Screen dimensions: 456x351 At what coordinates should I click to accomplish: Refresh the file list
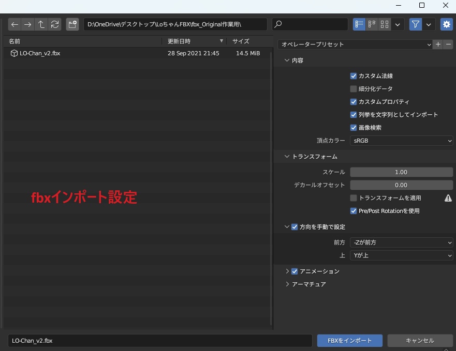[x=54, y=24]
